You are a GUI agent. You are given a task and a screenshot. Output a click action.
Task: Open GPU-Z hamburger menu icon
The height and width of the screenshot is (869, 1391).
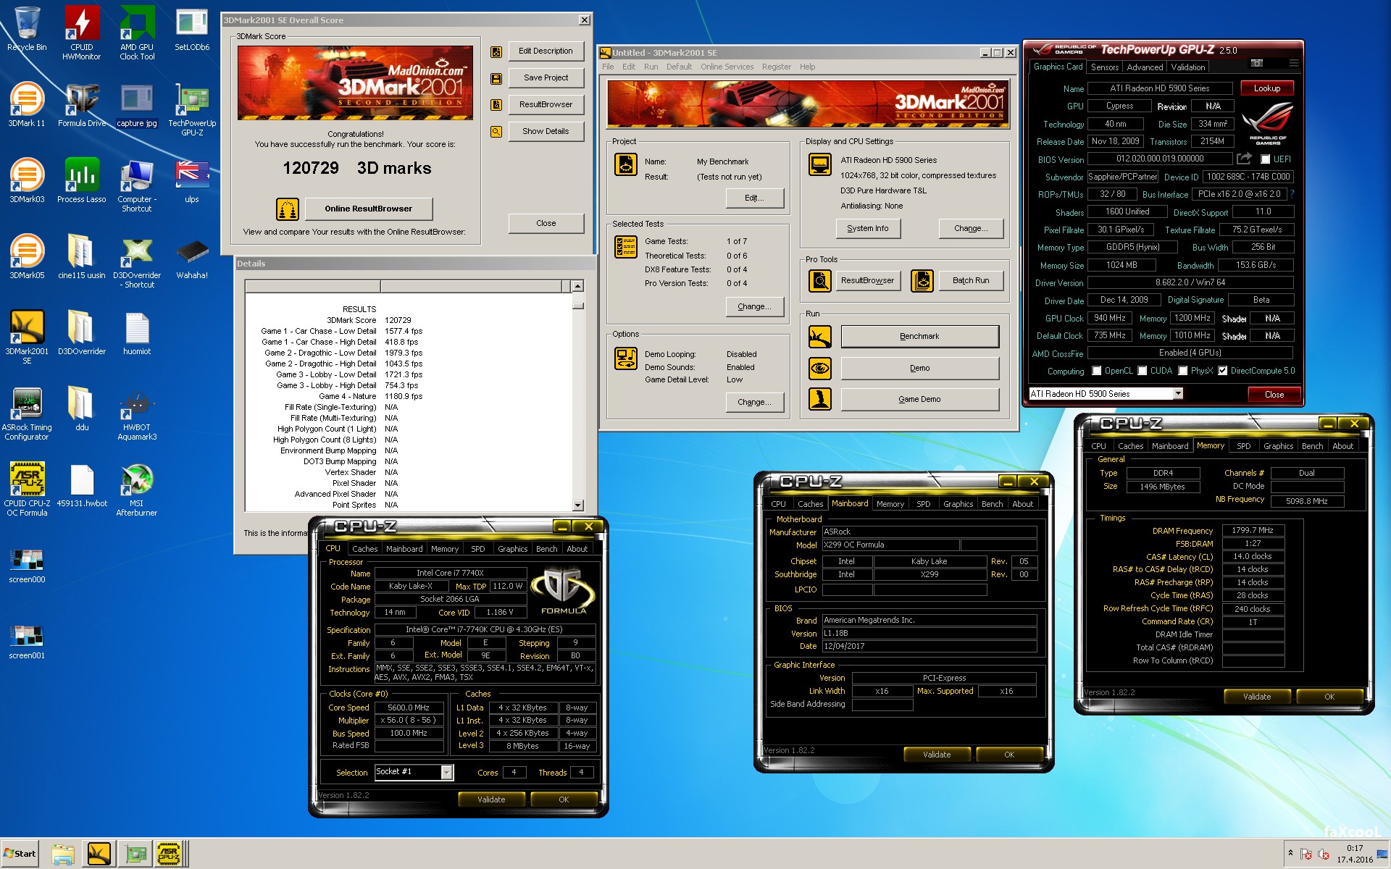[1293, 64]
